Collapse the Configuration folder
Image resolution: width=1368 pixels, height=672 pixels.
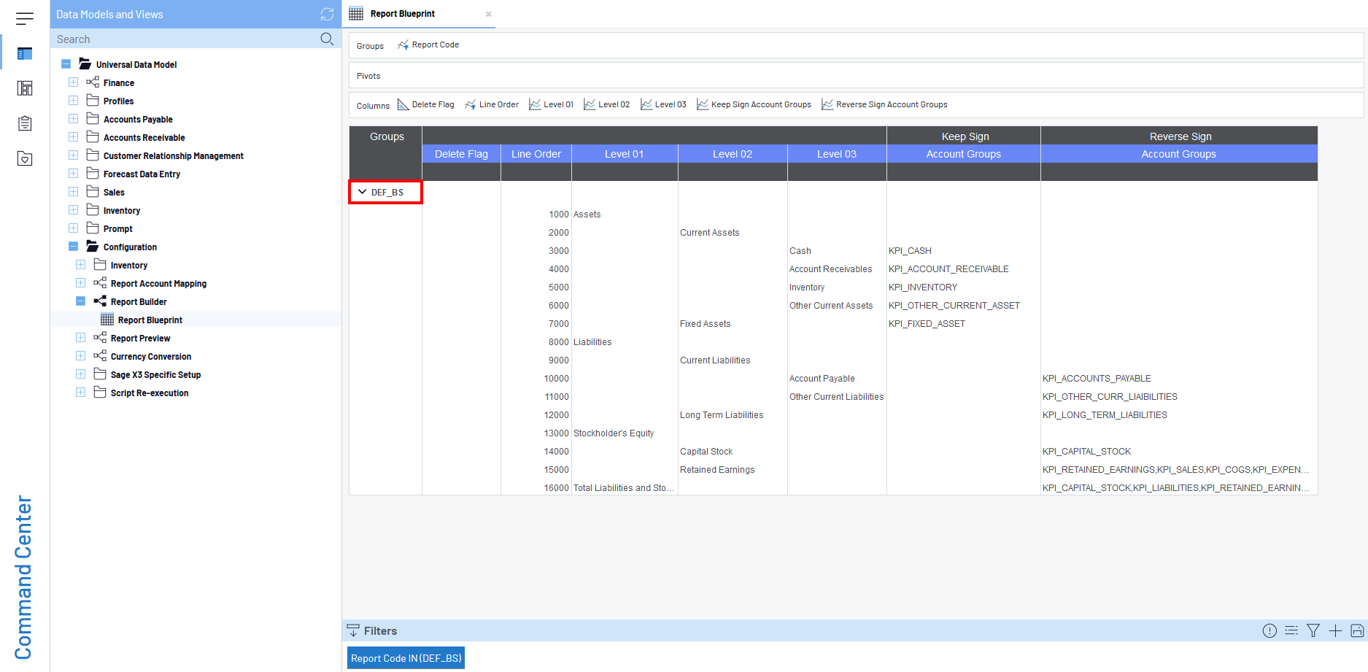pos(74,247)
